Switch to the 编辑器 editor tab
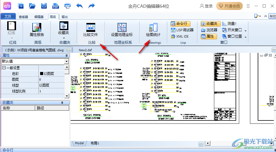Screen dimensions: 276x152 (x=39, y=17)
